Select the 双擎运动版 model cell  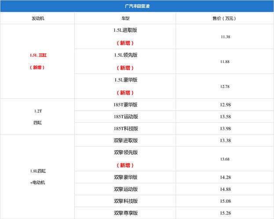[x=126, y=189]
